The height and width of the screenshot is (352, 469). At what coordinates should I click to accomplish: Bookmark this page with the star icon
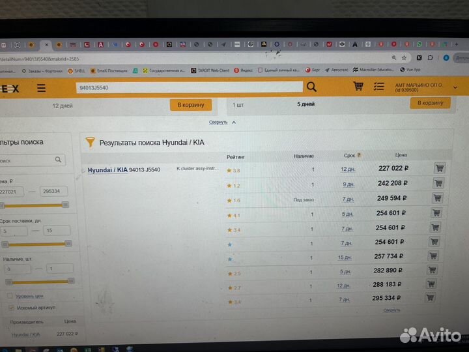(404, 58)
